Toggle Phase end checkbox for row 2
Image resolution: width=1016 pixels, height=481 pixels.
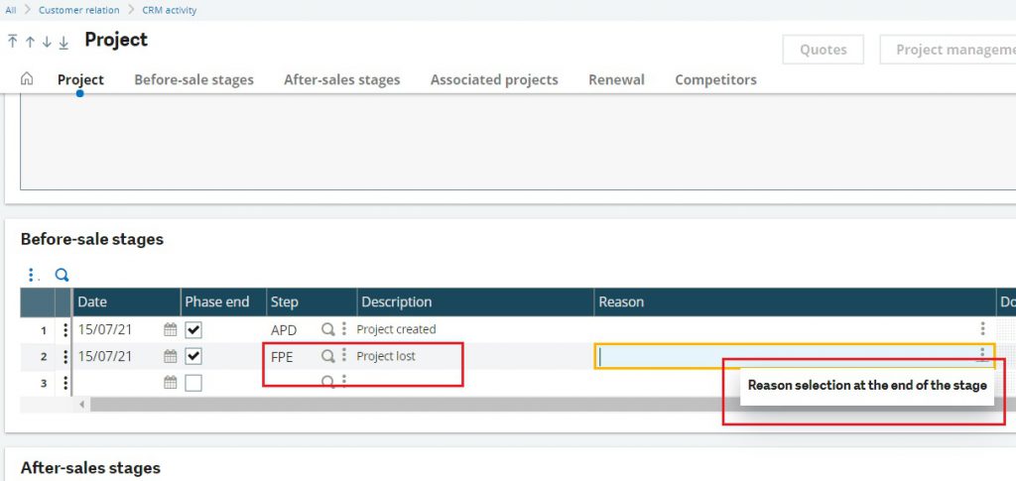point(193,356)
